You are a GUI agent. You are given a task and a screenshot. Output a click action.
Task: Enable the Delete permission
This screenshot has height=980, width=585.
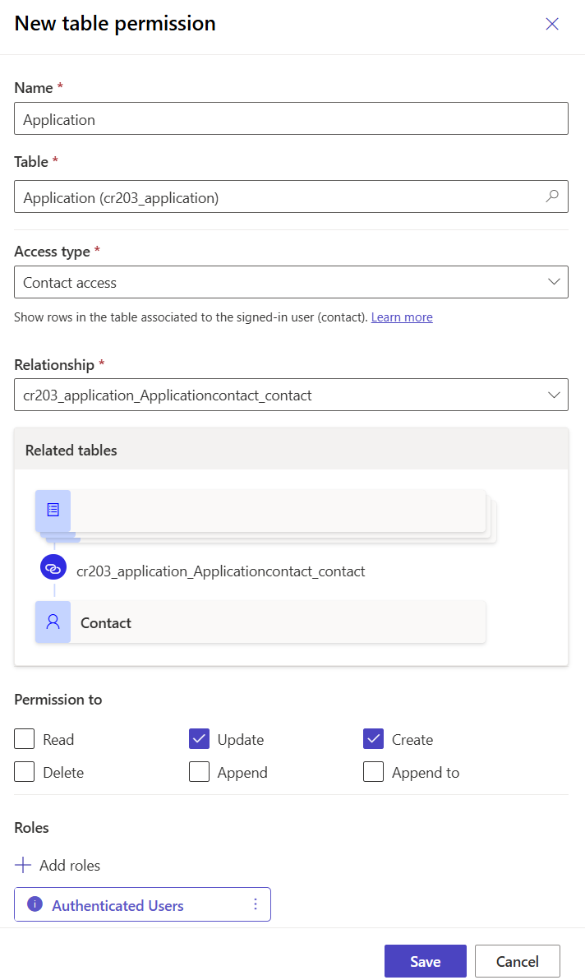pos(24,771)
